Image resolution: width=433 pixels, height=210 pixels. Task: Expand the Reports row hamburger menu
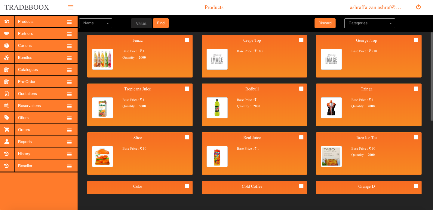(x=69, y=142)
